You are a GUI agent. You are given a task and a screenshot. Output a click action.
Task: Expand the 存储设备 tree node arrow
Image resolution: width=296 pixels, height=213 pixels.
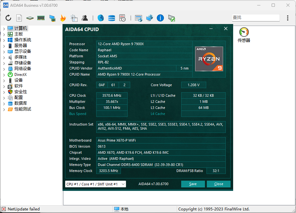coord(4,63)
